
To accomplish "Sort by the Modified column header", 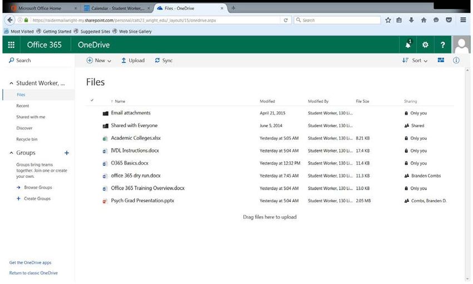I will point(267,101).
